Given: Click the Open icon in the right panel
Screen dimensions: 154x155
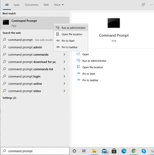Looking at the screenshot, I should (x=78, y=54).
